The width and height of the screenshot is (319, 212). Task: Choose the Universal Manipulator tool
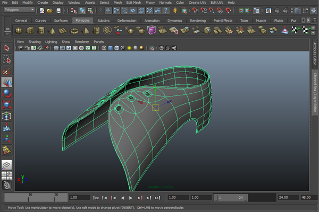[7, 116]
